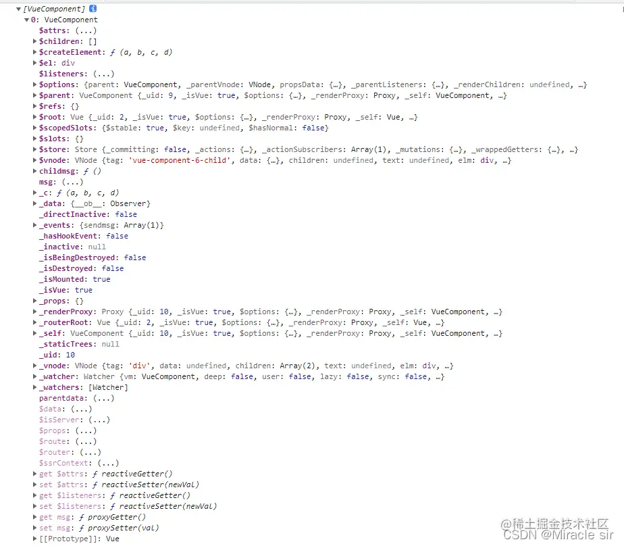
Task: Expand the childmsg function
Action: pyautogui.click(x=34, y=171)
